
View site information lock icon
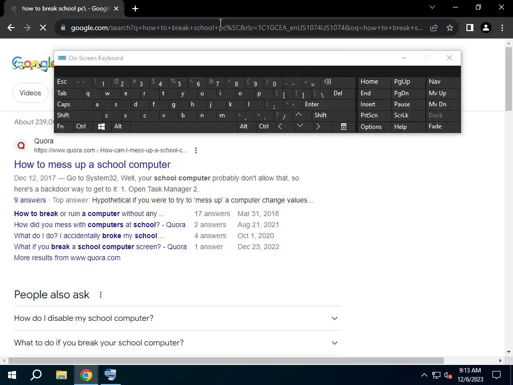63,28
